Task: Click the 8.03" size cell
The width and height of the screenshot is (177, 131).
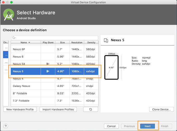Action: 62,93
